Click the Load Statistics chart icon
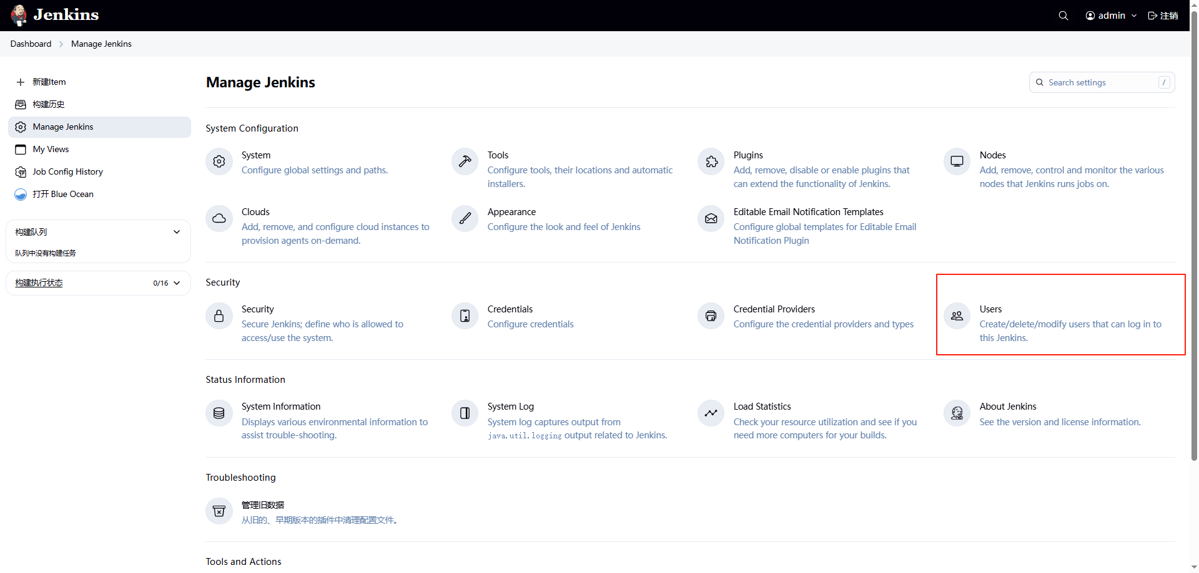 pos(711,413)
